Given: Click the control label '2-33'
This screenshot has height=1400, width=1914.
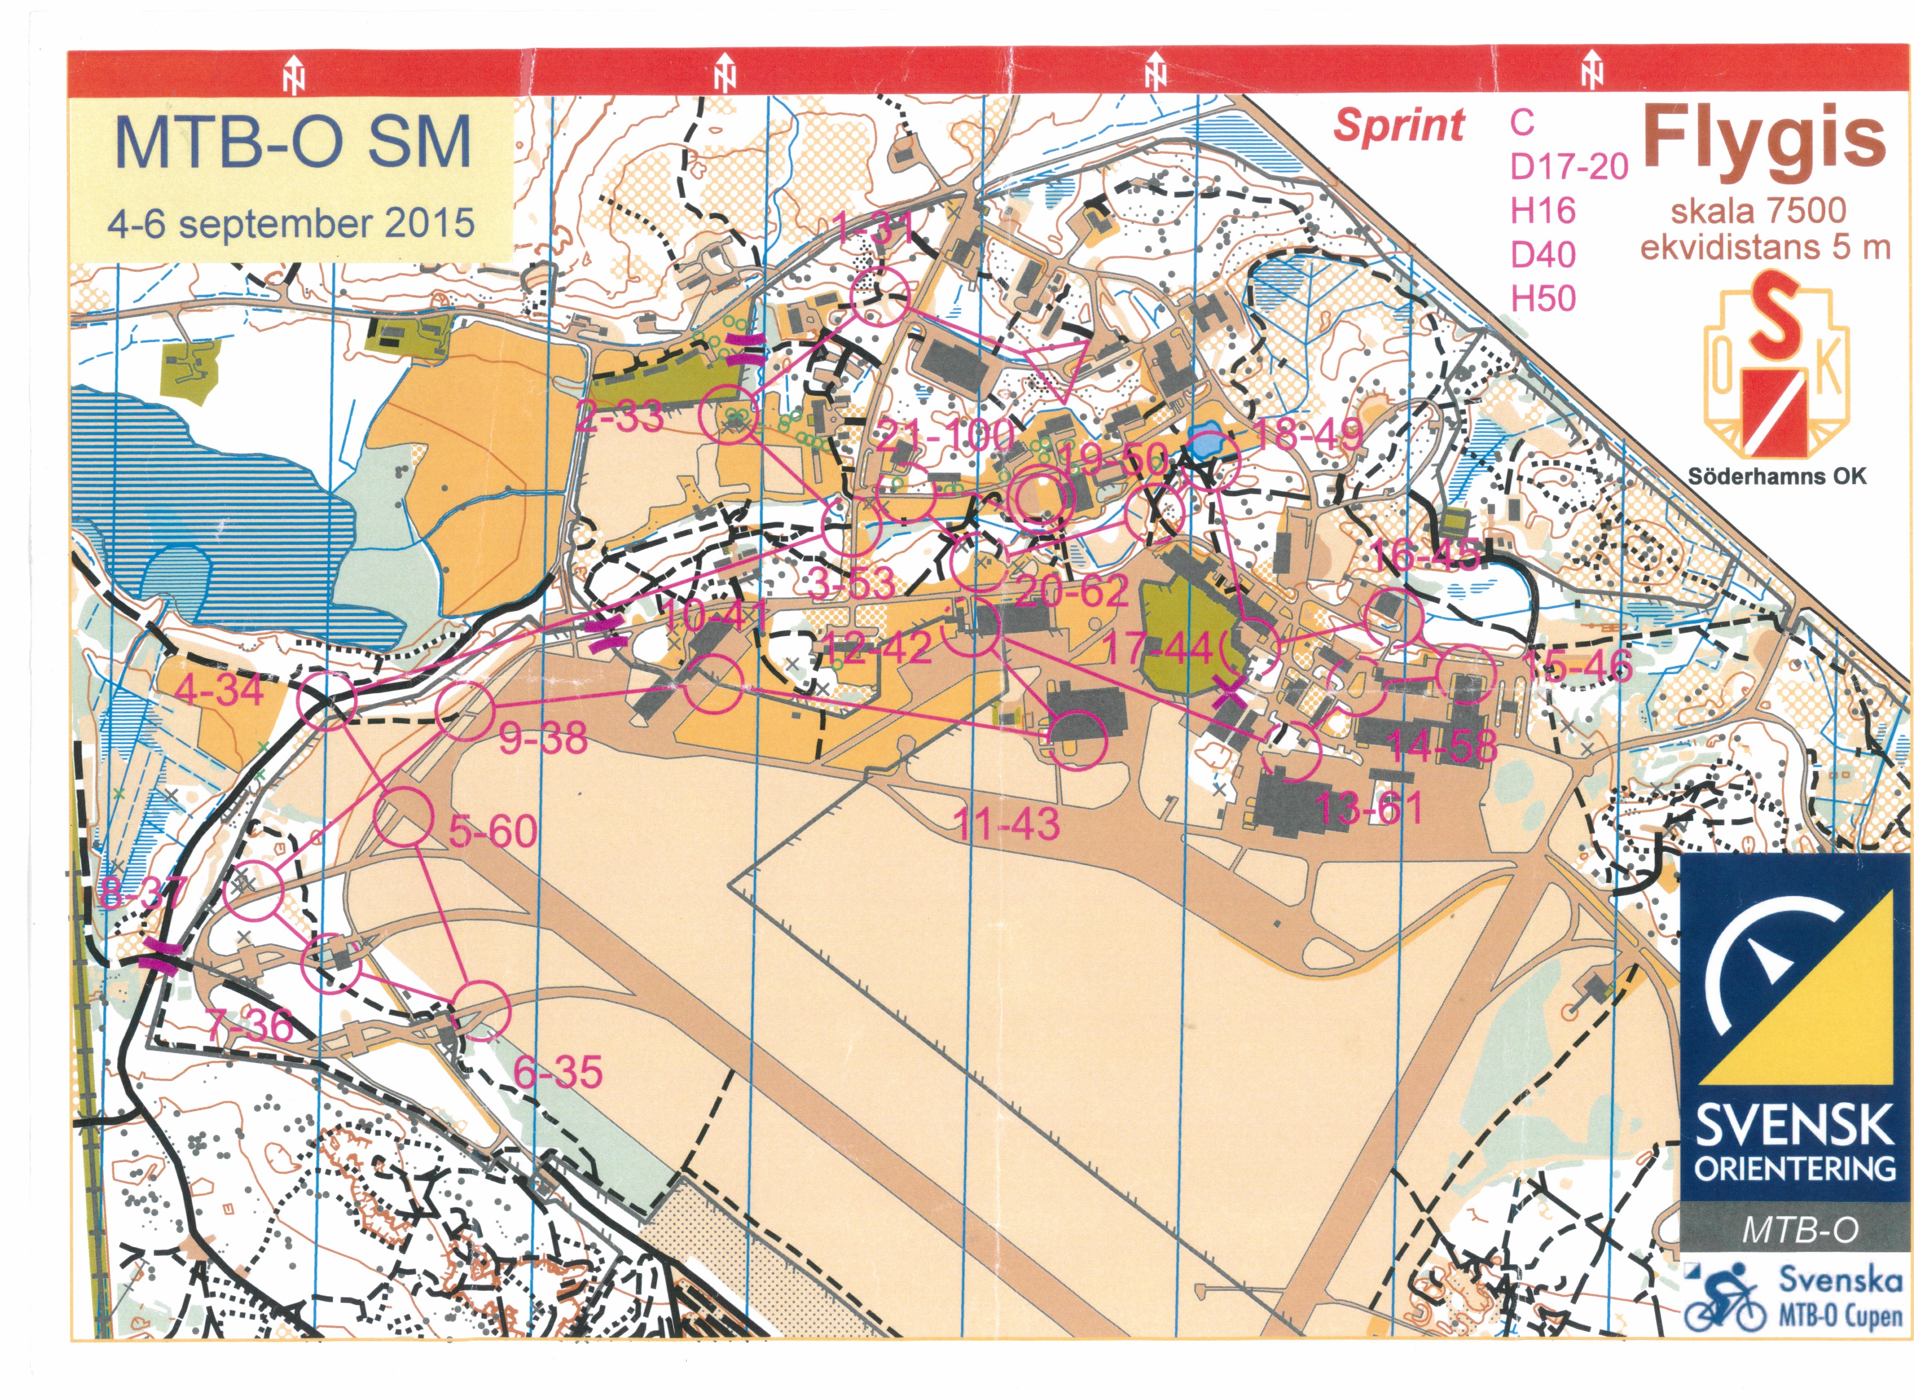Looking at the screenshot, I should (x=620, y=417).
